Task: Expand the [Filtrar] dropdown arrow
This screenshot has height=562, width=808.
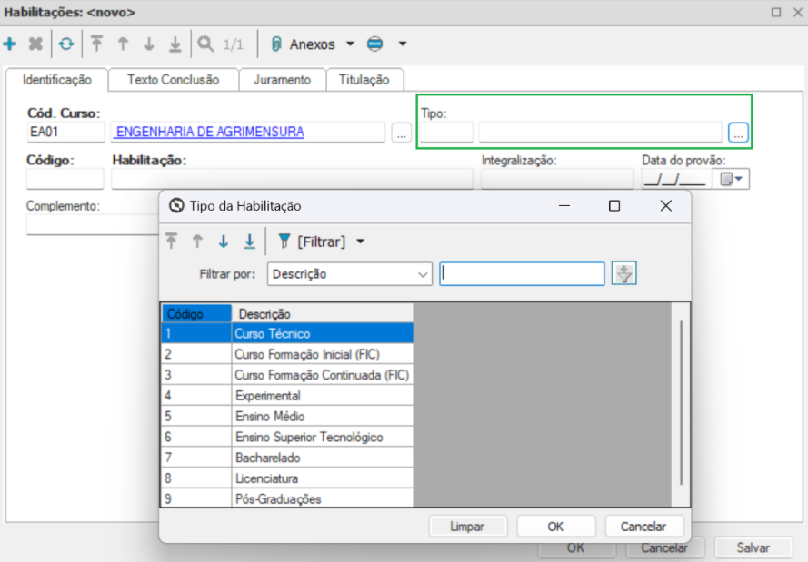Action: [361, 242]
